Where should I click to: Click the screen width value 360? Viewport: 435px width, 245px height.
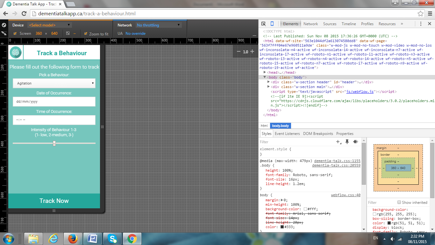(x=39, y=33)
